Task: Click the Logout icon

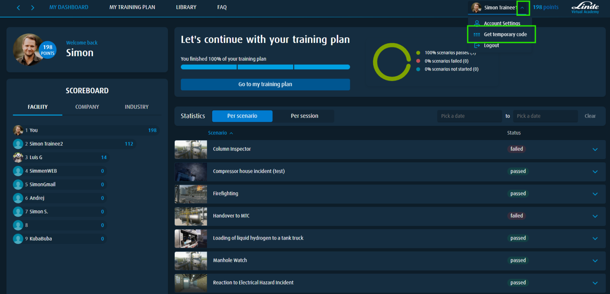Action: tap(476, 45)
